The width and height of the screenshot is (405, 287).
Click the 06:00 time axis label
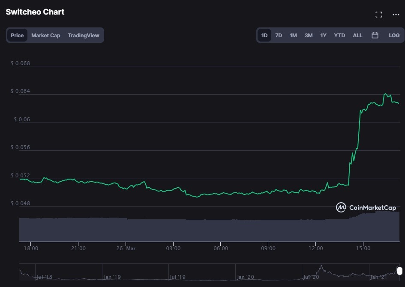tap(221, 248)
